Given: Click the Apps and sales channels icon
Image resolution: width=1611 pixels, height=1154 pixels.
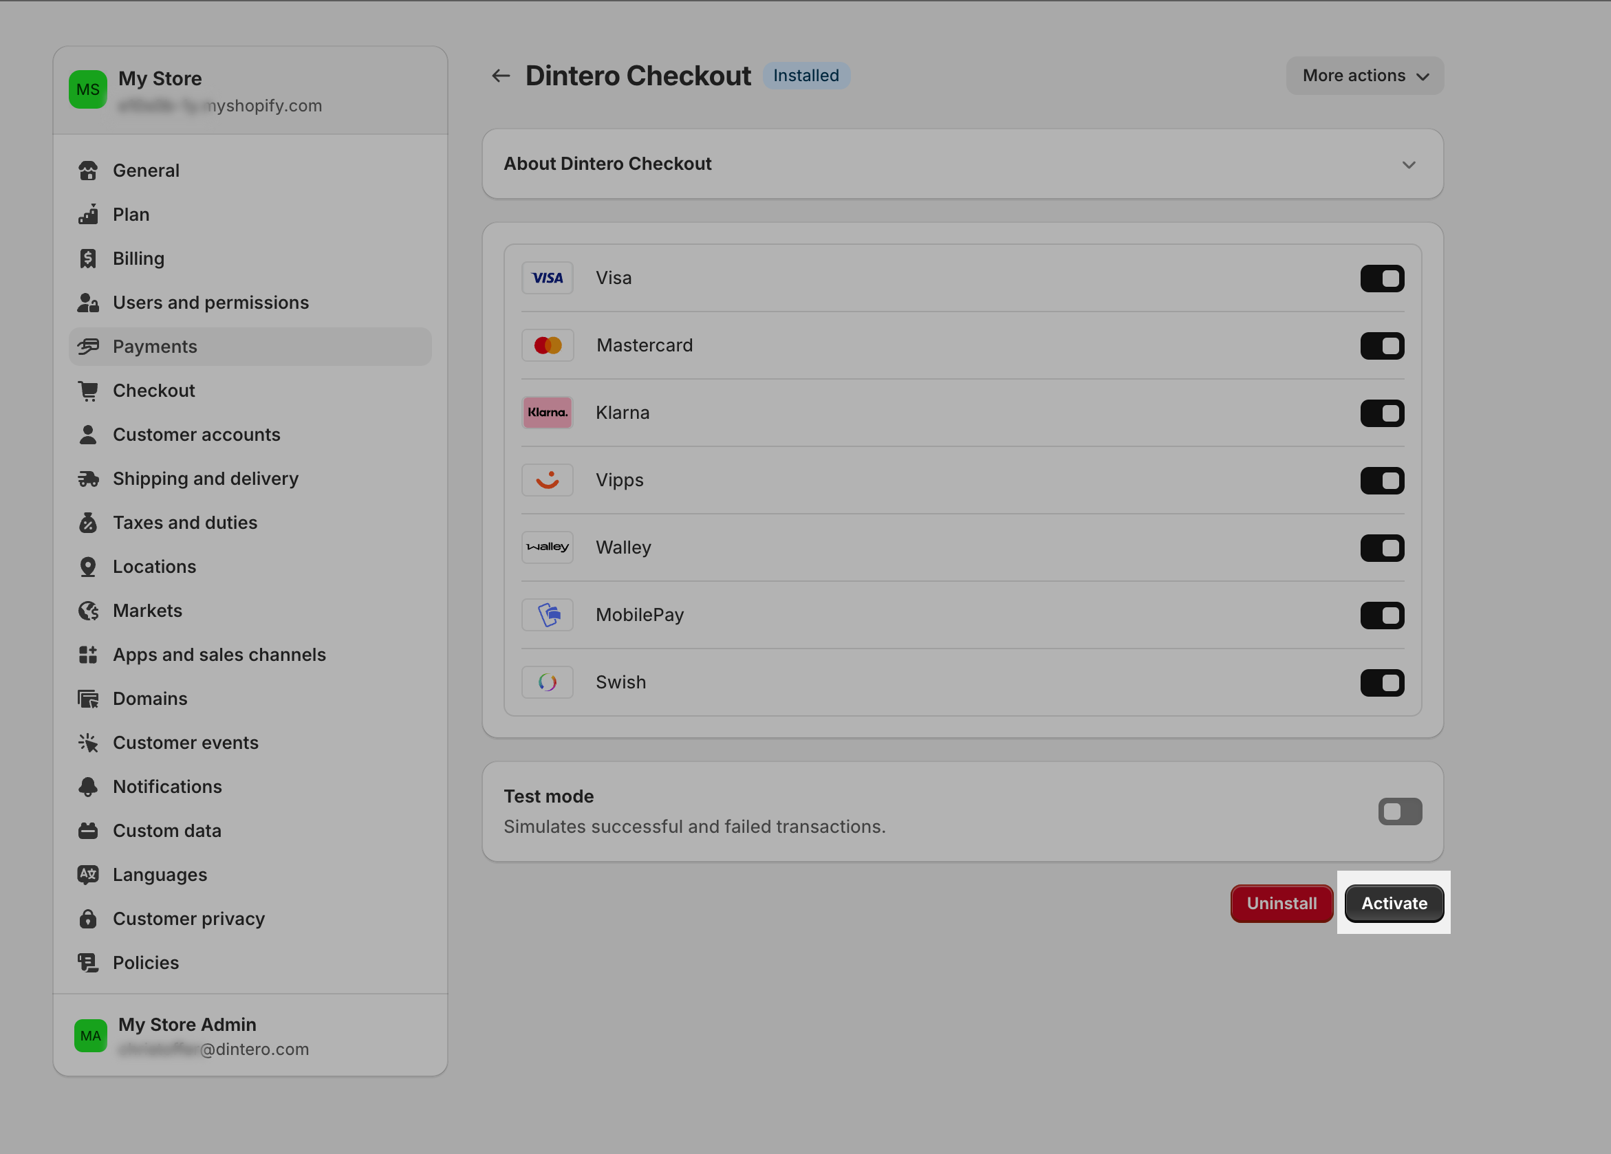Looking at the screenshot, I should (x=88, y=655).
